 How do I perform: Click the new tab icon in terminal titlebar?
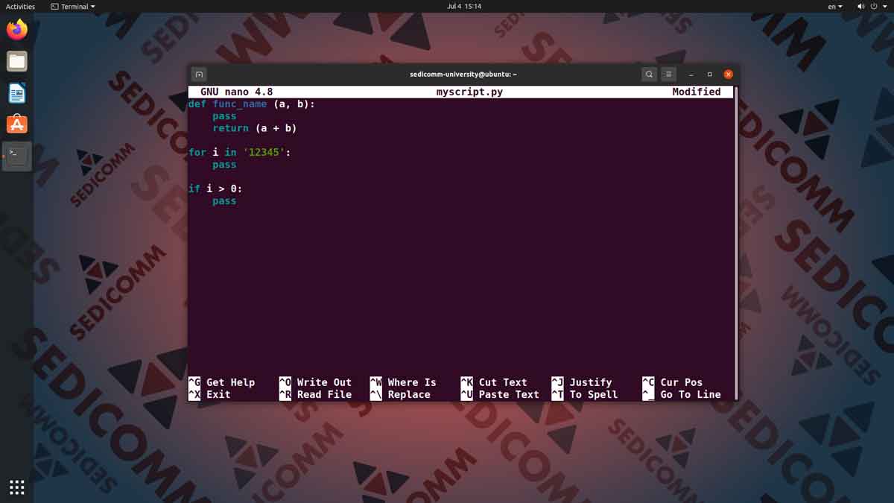click(199, 75)
